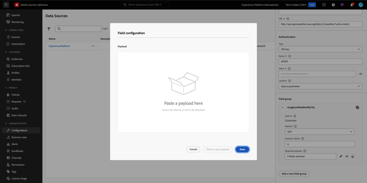Open ExperiencePlatform row more actions
Viewport: 367px width, 183px height.
(x=93, y=46)
